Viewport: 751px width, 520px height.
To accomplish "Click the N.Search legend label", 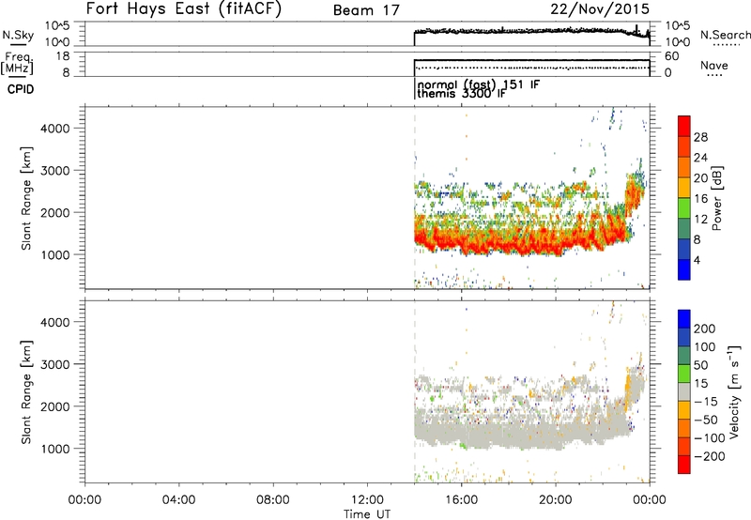I will [x=726, y=34].
